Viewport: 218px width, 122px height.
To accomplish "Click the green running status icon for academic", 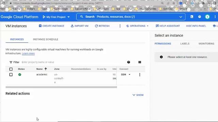I will click(20, 75).
